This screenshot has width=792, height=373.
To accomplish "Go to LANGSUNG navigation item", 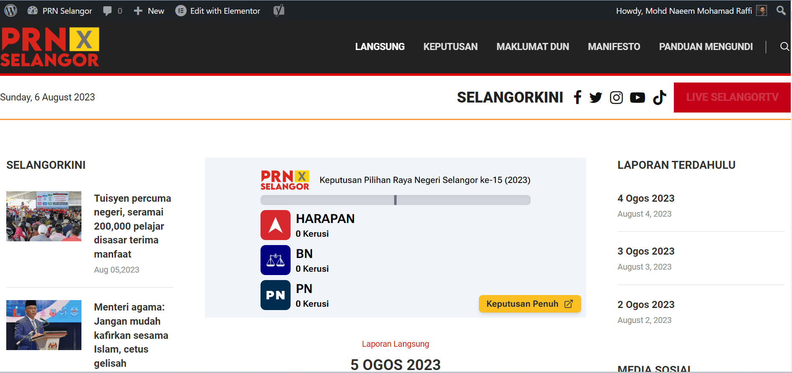I will pos(380,47).
